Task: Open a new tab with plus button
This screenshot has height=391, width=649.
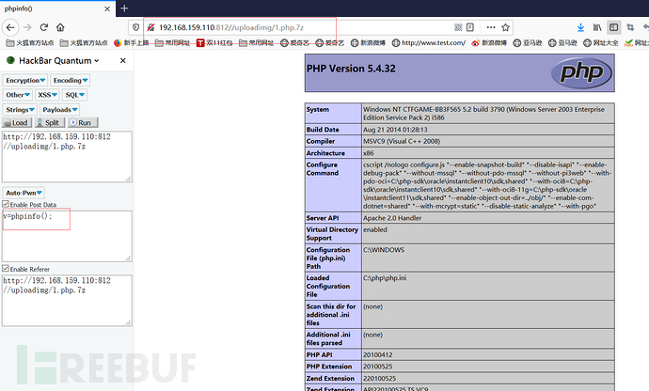Action: (x=124, y=8)
